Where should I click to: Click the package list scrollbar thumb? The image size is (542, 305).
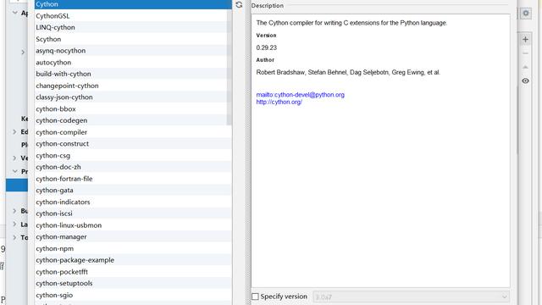229,67
